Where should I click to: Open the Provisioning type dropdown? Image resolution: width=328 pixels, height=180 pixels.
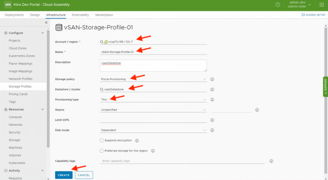click(x=153, y=99)
